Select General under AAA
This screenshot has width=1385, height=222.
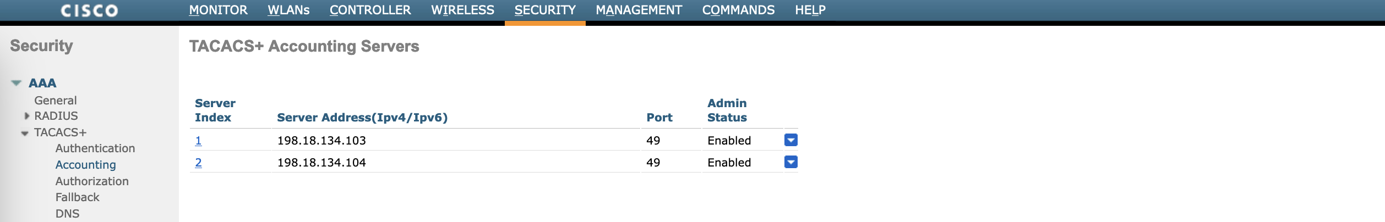[55, 101]
